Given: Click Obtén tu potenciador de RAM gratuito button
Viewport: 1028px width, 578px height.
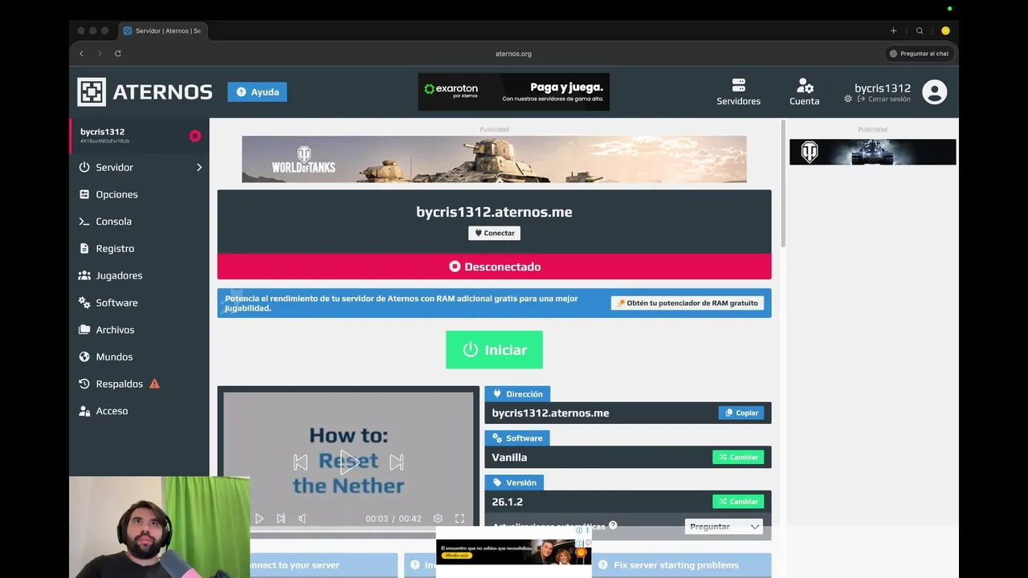Looking at the screenshot, I should click(687, 303).
